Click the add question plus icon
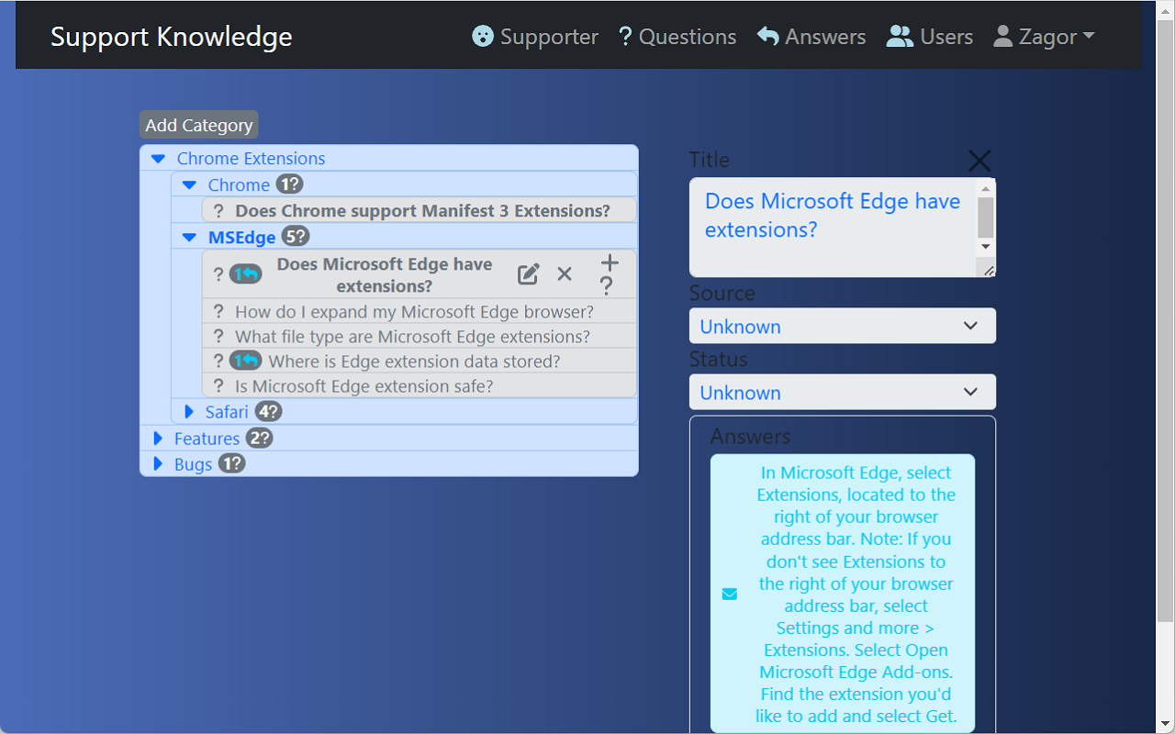The width and height of the screenshot is (1175, 734). 610,263
